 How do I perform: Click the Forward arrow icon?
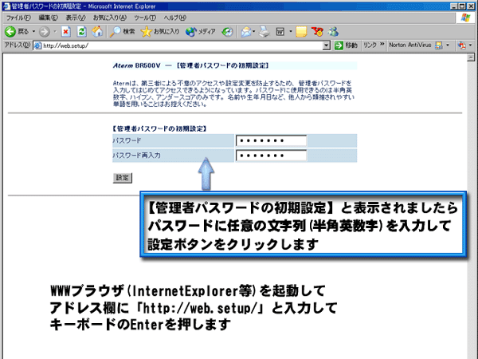pos(45,31)
